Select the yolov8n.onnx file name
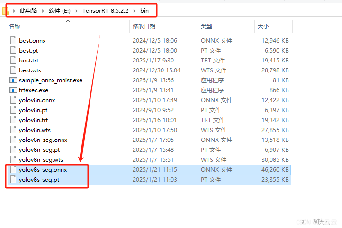 [x=37, y=100]
